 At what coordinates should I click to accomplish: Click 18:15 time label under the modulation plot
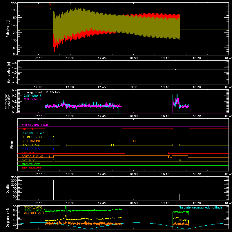pos(165,116)
